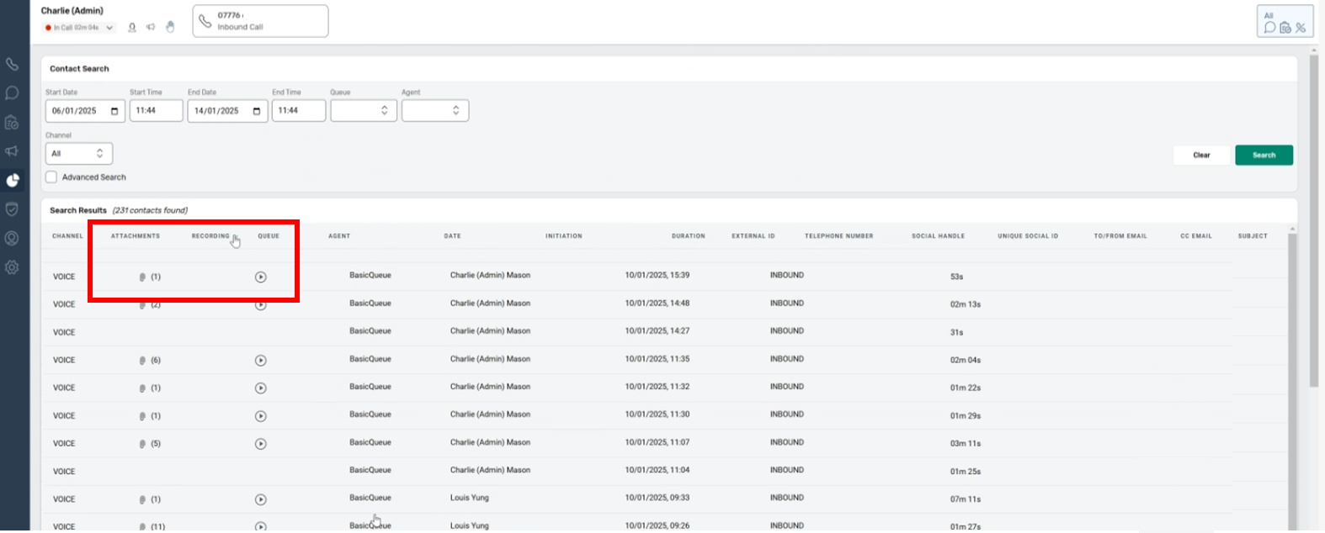Image resolution: width=1325 pixels, height=533 pixels.
Task: Open the settings gear in left sidebar
Action: click(x=12, y=267)
